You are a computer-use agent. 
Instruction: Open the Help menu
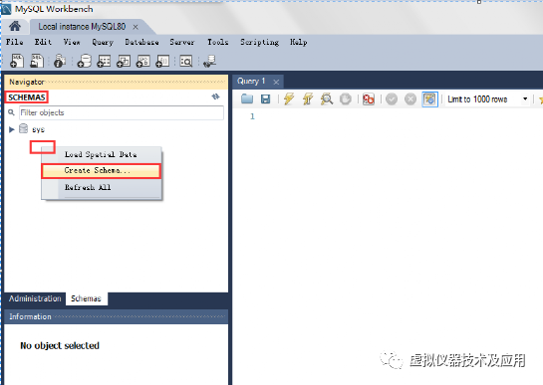point(299,42)
